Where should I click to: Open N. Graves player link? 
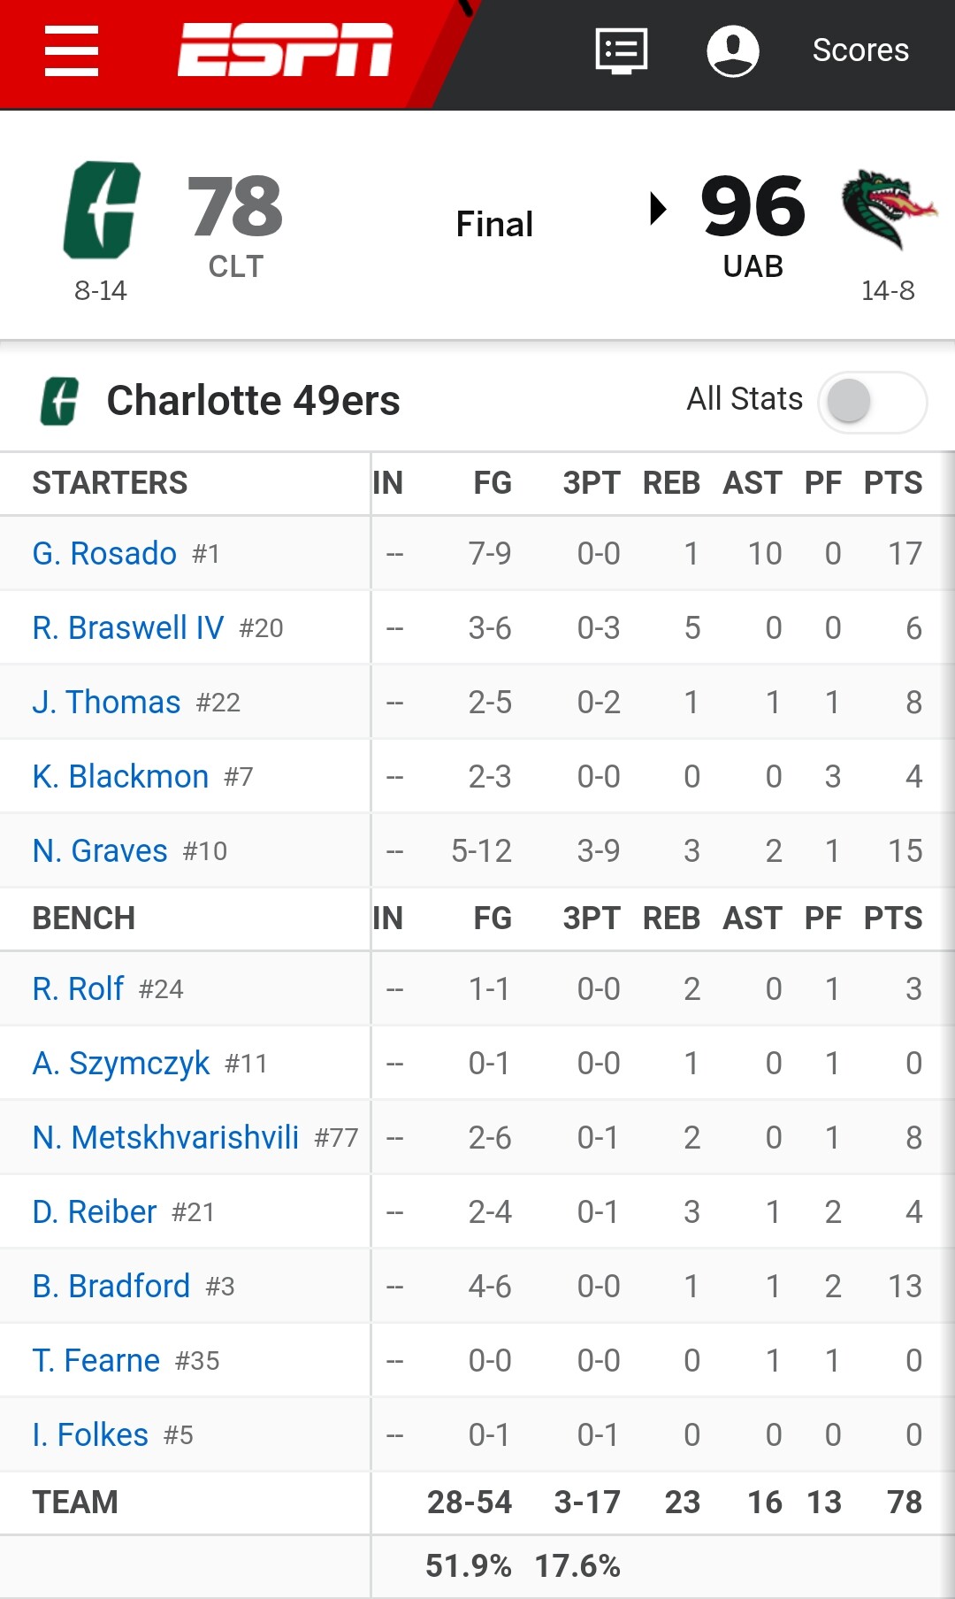pos(100,850)
